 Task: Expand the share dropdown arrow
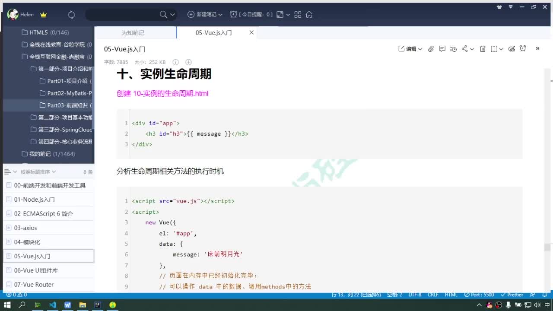click(x=472, y=49)
